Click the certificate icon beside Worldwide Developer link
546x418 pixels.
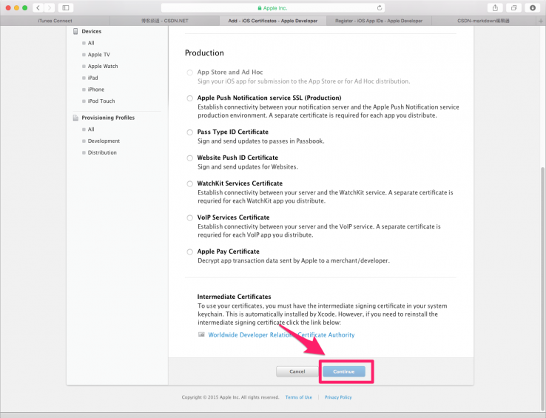pyautogui.click(x=201, y=334)
